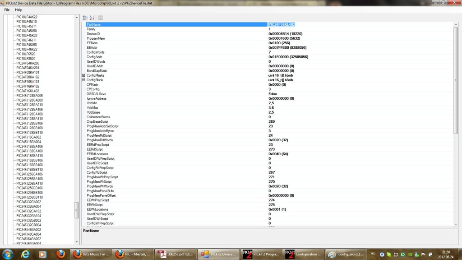Click the EEWrLocations value 0x0001
The width and height of the screenshot is (462, 260).
pos(277,209)
